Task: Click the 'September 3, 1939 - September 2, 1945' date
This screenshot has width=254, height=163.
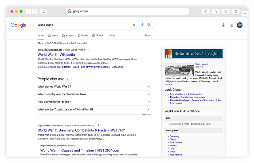Action: pos(190,124)
